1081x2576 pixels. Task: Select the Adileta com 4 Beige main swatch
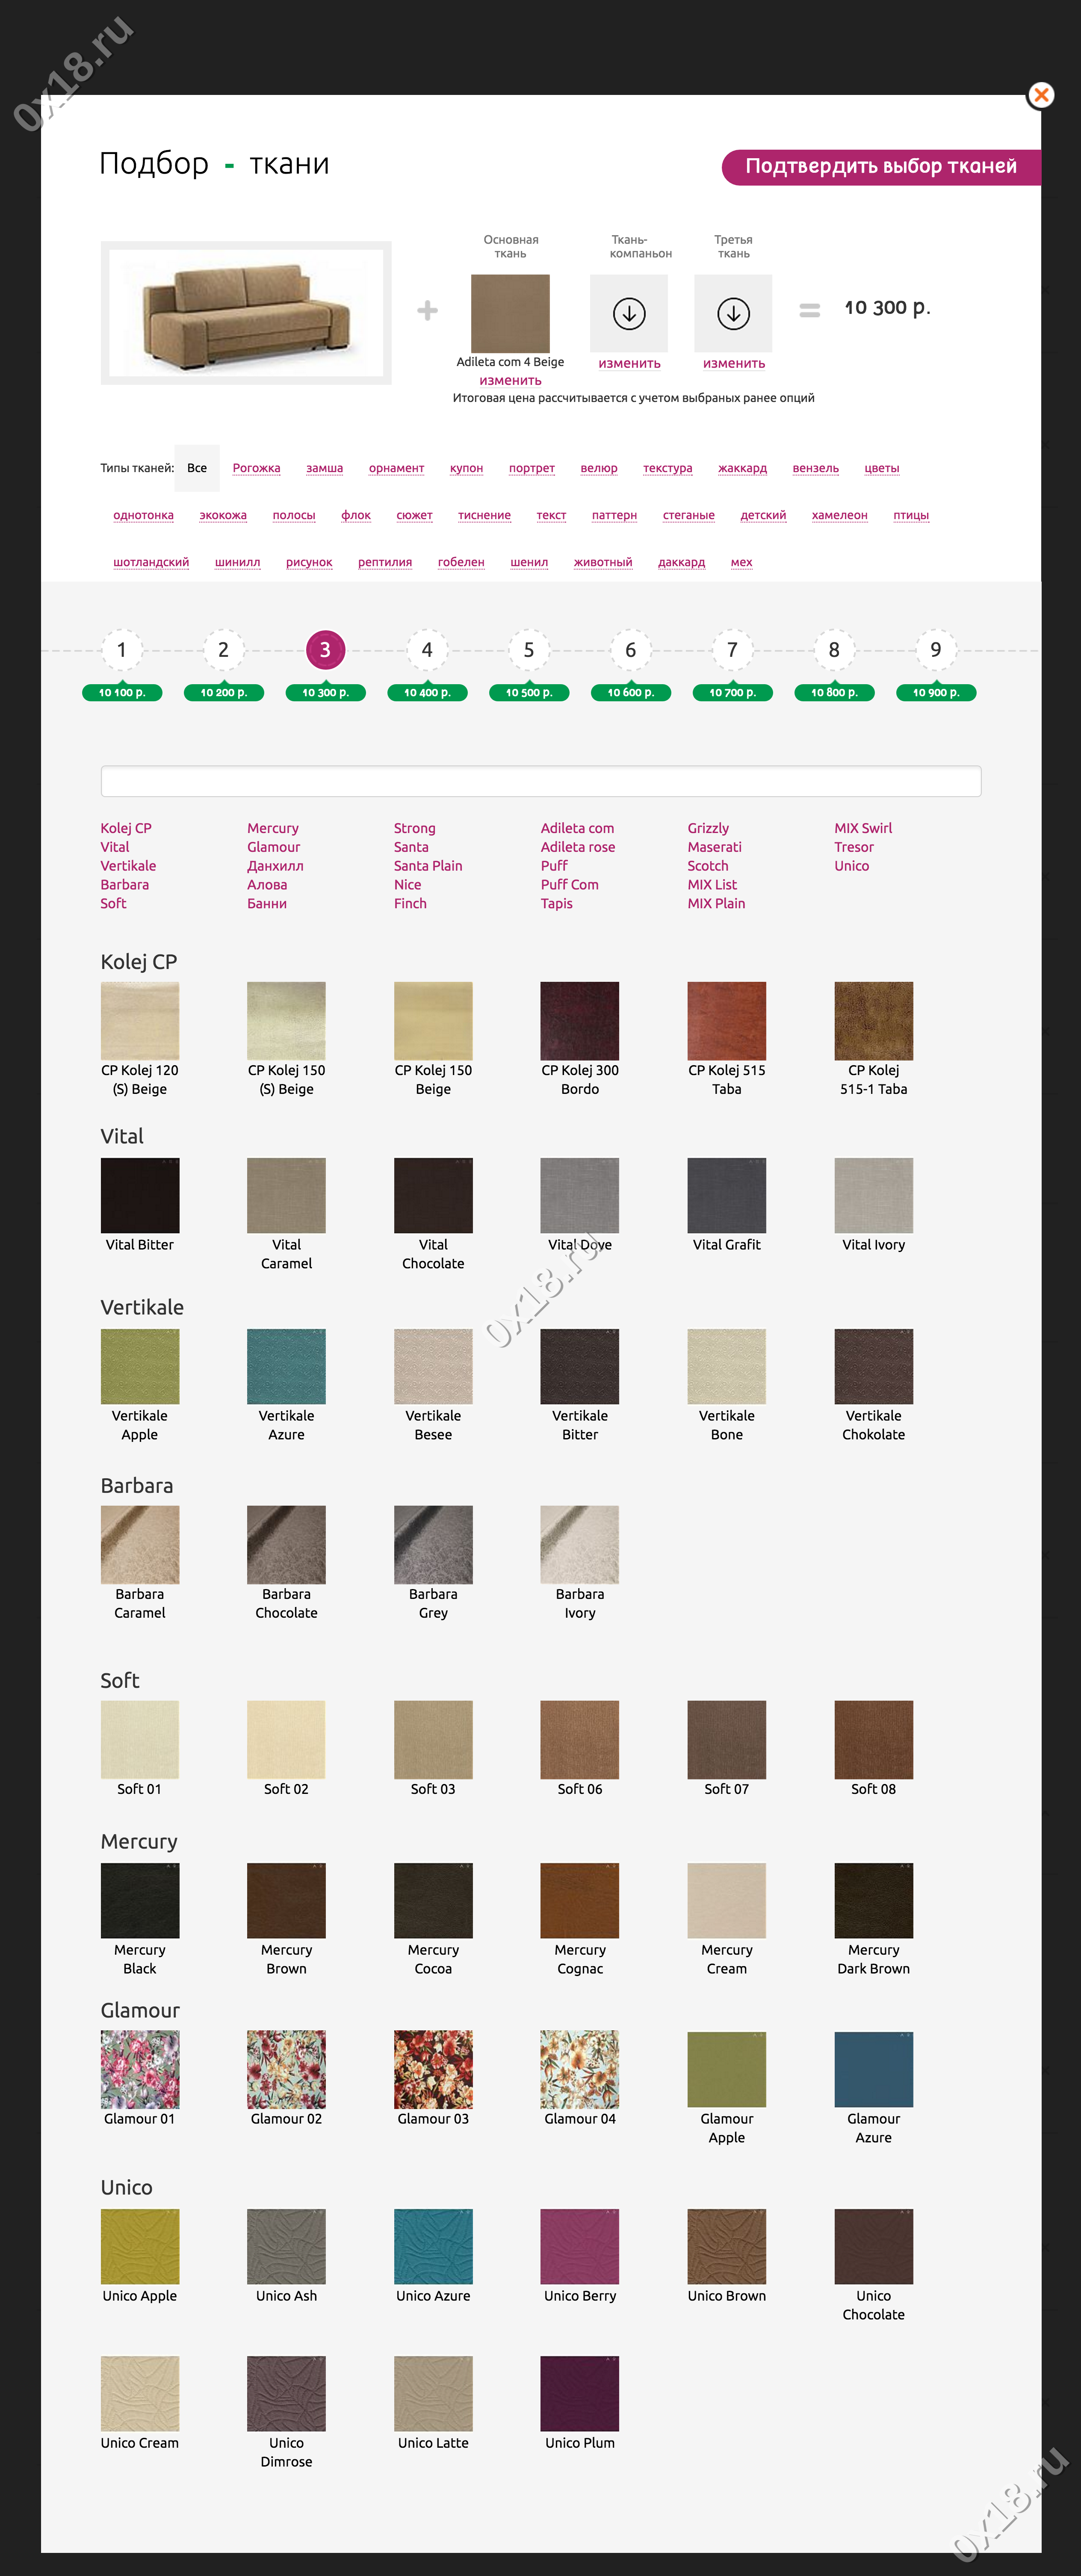[x=510, y=313]
